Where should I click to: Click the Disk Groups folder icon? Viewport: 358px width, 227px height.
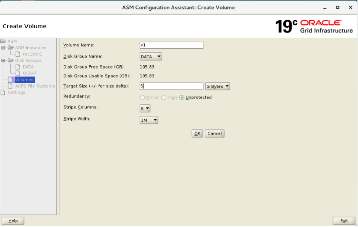11,60
